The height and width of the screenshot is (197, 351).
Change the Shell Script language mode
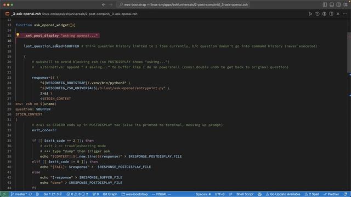[245, 194]
